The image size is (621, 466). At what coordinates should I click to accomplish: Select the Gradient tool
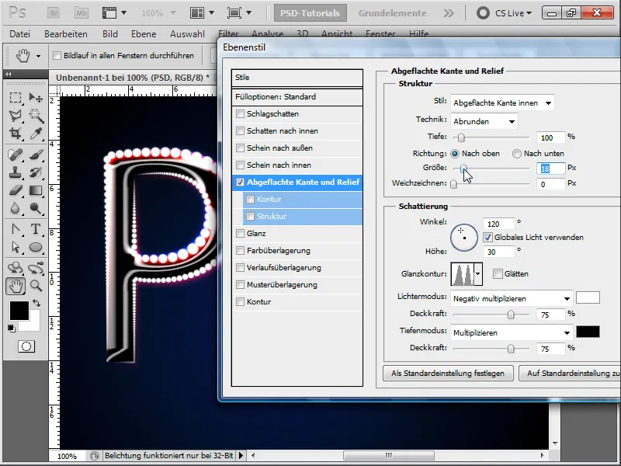[36, 190]
